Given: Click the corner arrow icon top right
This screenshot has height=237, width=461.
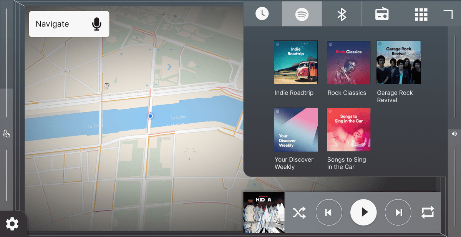Looking at the screenshot, I should pos(448,14).
